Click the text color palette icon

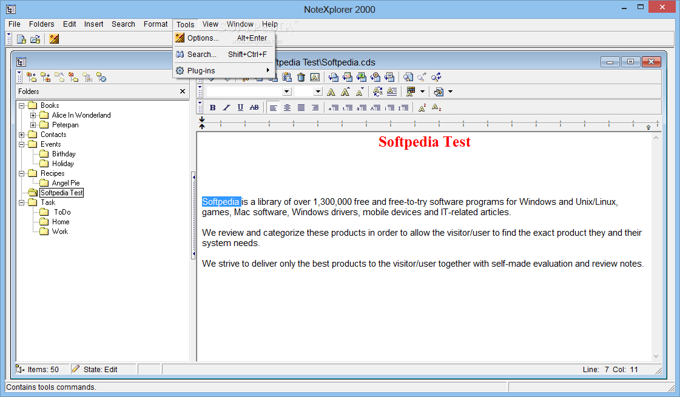click(411, 92)
